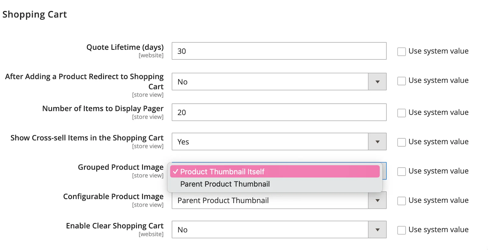Open the Configurable Product Image dropdown arrow

pos(377,201)
